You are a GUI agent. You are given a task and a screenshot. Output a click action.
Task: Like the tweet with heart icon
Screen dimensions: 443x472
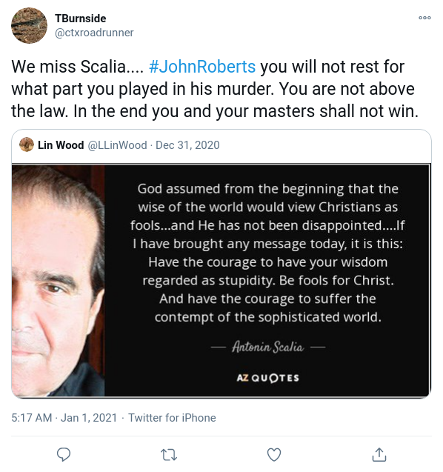[x=274, y=454]
